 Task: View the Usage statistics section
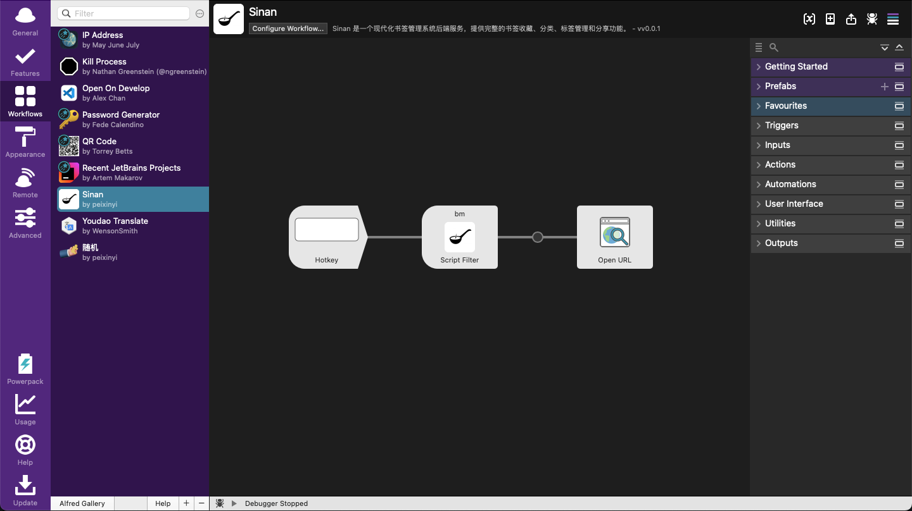25,410
